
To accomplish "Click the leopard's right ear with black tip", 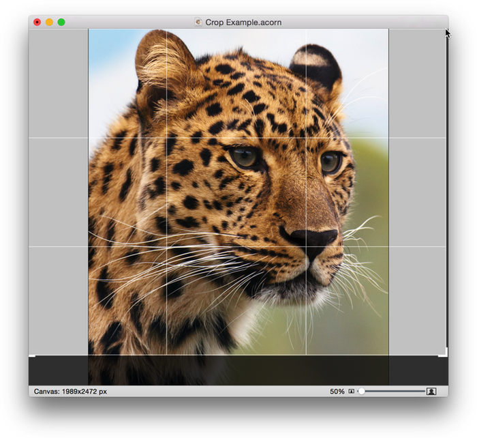I will [315, 66].
